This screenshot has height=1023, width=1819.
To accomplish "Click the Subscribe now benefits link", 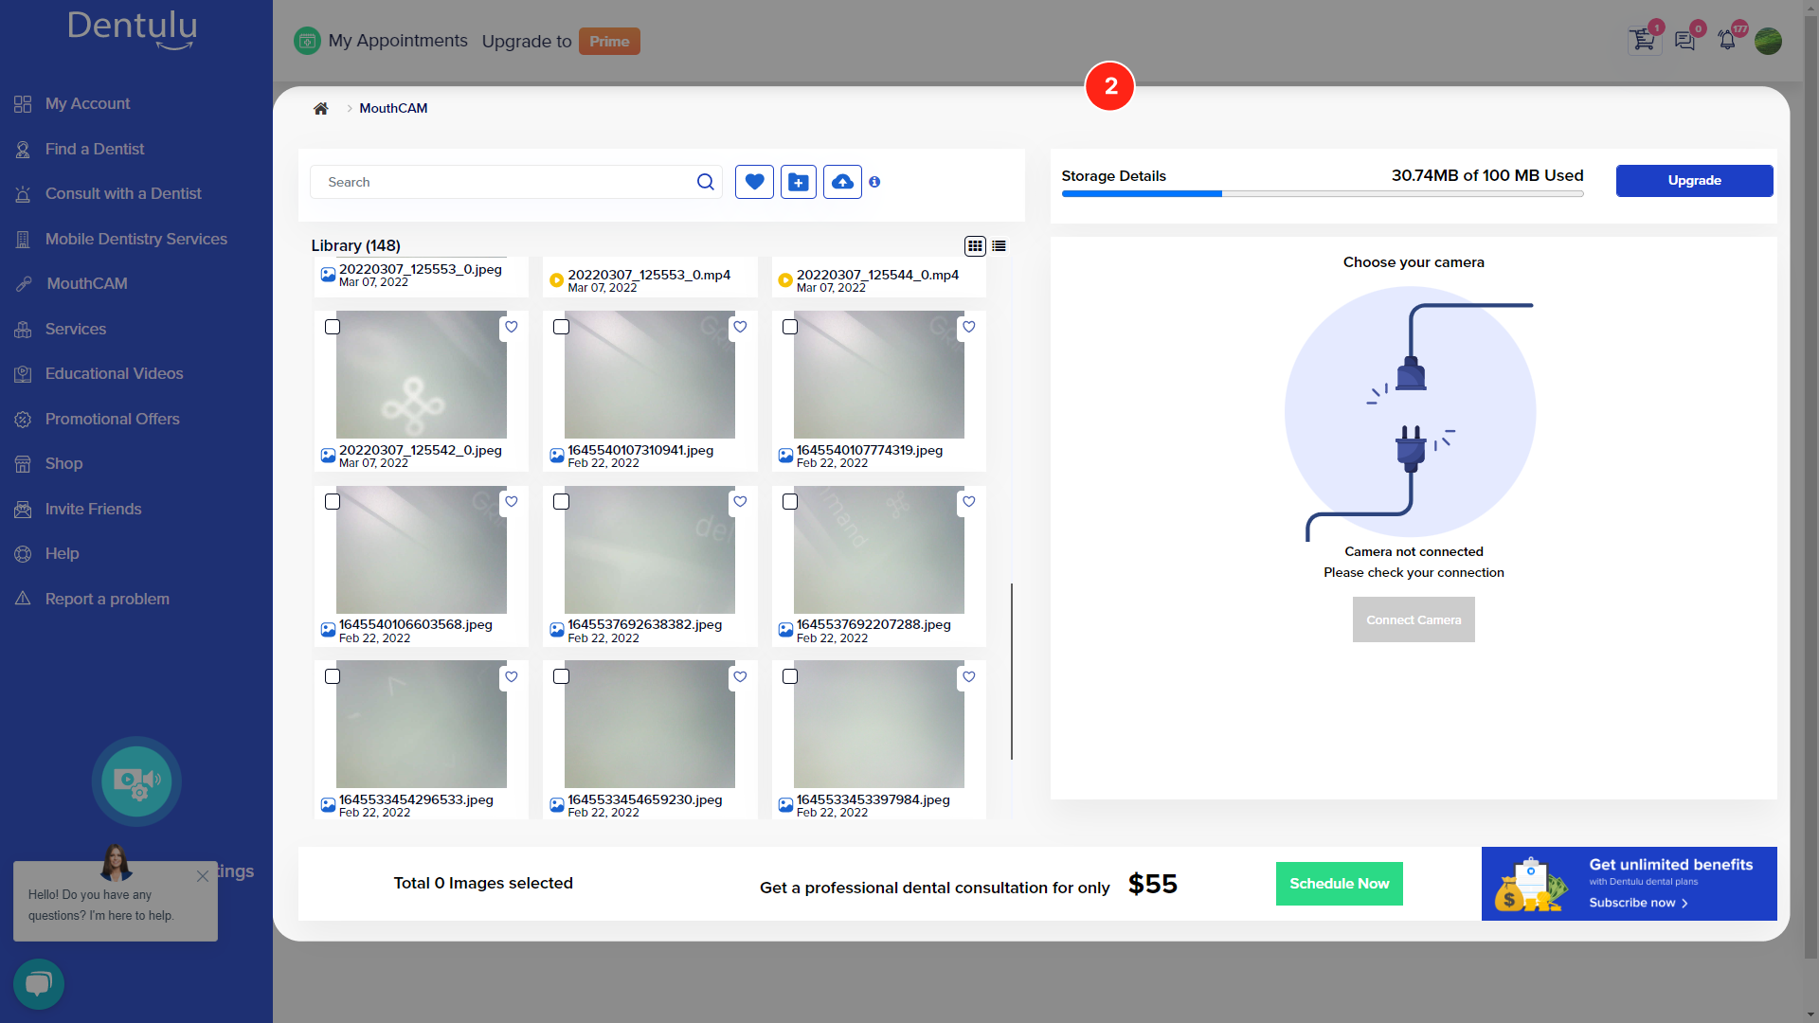I will coord(1638,901).
